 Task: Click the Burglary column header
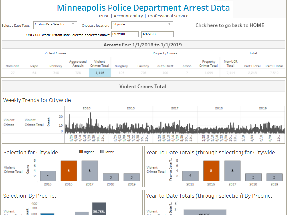point(121,66)
